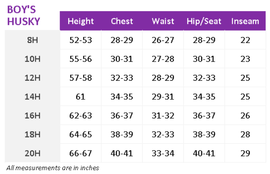The image size is (270, 174).
Task: Click the Waist column header
Action: pos(163,21)
